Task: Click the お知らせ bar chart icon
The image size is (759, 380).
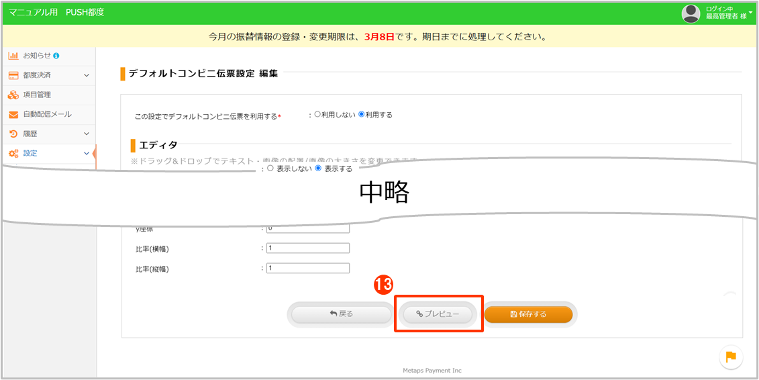Action: (x=13, y=56)
